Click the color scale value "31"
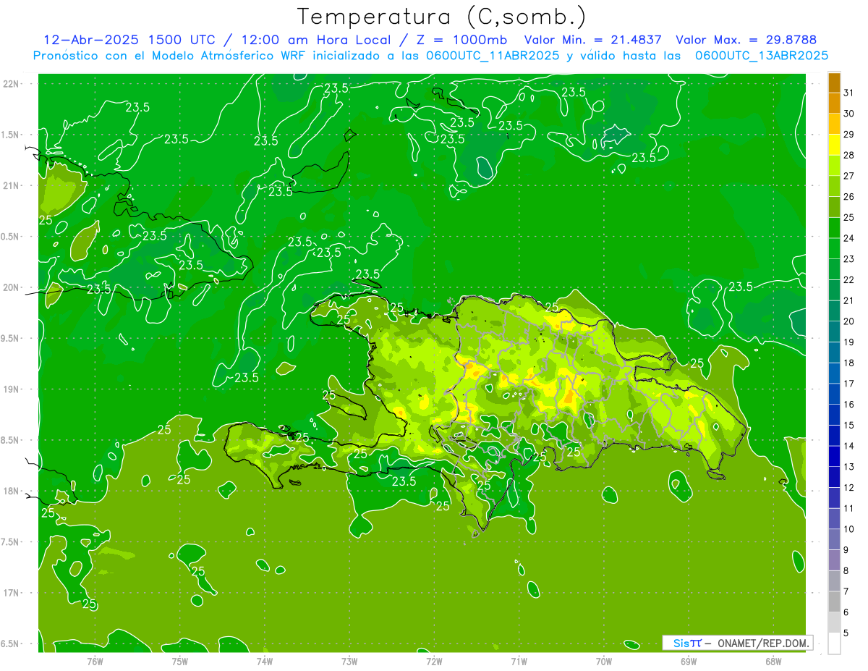Image resolution: width=868 pixels, height=671 pixels. click(849, 93)
